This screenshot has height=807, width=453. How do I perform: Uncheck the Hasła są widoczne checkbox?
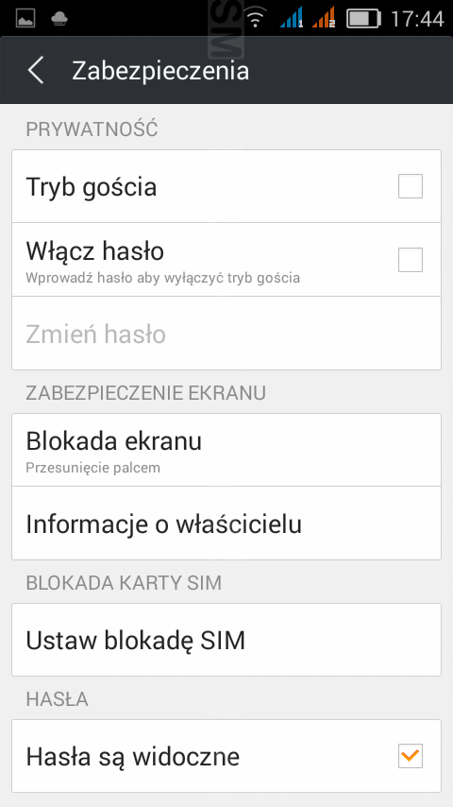[411, 756]
